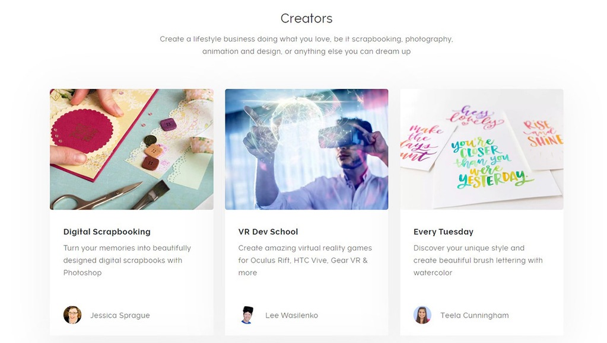Screen dimensions: 607x343
Task: Select the VR Dev School title
Action: click(x=268, y=232)
